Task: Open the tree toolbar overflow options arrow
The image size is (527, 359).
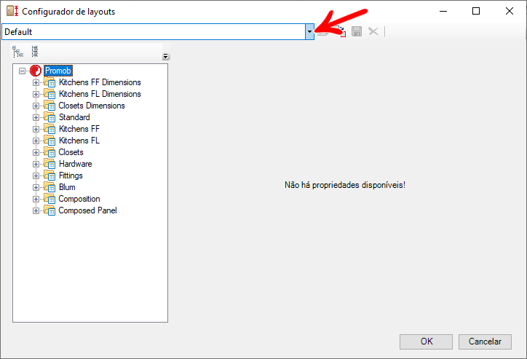Action: point(165,57)
